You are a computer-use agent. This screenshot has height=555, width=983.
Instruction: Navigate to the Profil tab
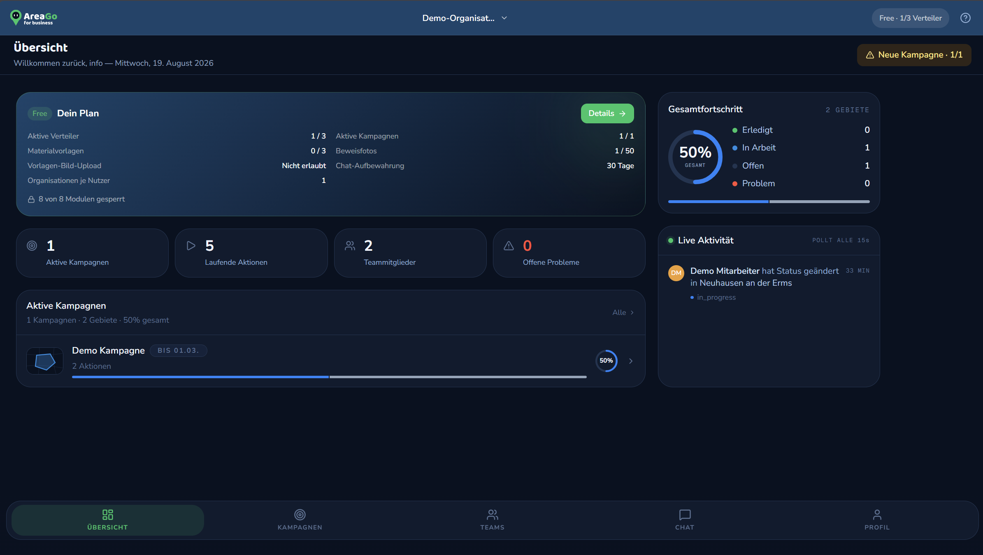click(877, 520)
